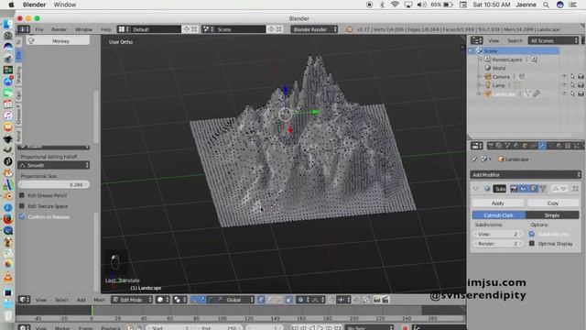Click the Monkey mesh button
The height and width of the screenshot is (330, 586).
(58, 40)
